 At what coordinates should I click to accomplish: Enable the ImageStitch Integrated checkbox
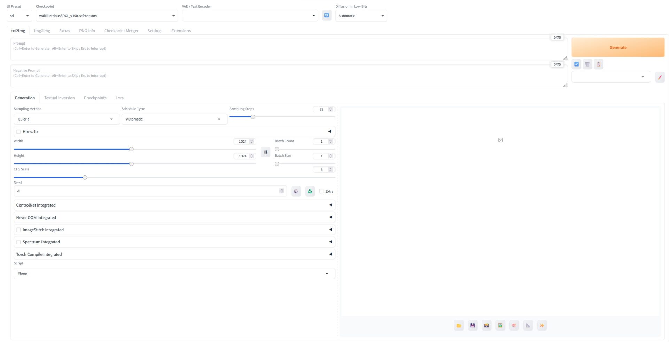[x=18, y=230]
